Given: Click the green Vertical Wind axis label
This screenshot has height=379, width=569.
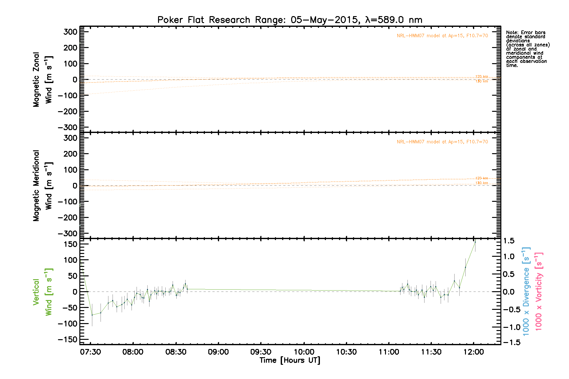Looking at the screenshot, I should tap(42, 292).
